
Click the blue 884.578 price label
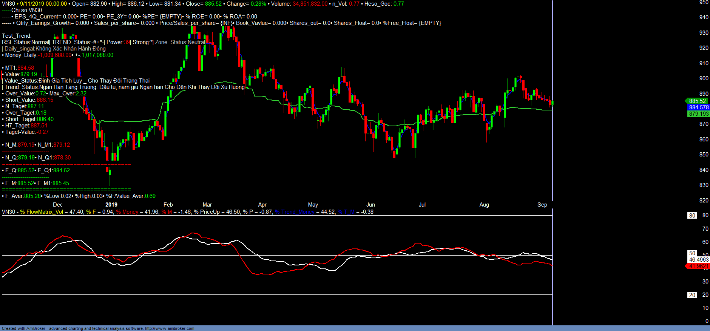tap(698, 107)
